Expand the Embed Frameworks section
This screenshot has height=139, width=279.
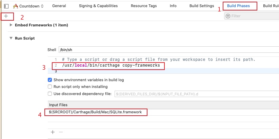[11, 25]
